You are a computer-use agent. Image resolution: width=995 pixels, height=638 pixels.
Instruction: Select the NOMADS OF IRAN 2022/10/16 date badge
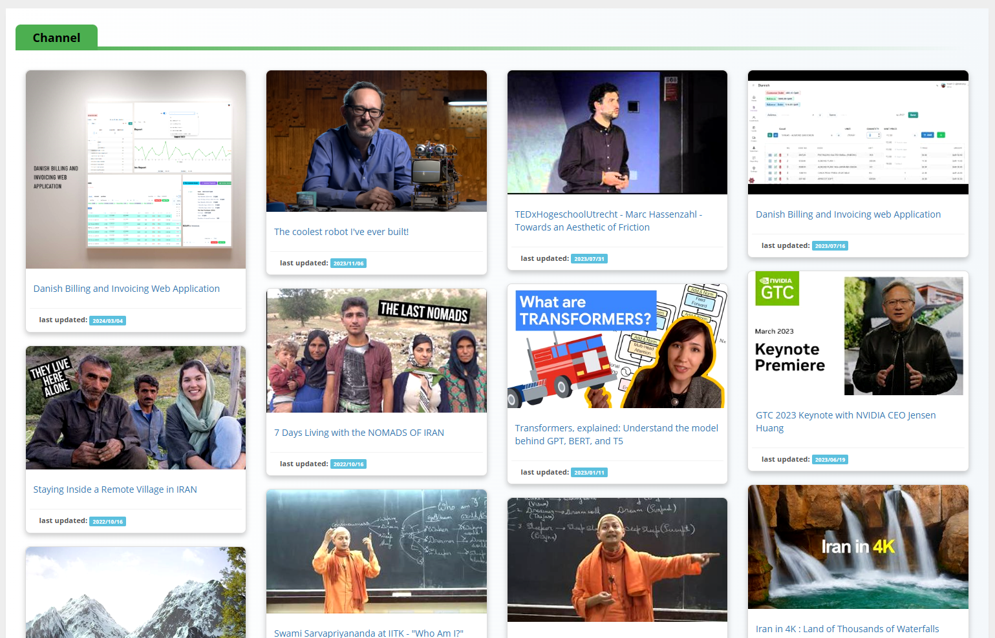click(x=348, y=464)
